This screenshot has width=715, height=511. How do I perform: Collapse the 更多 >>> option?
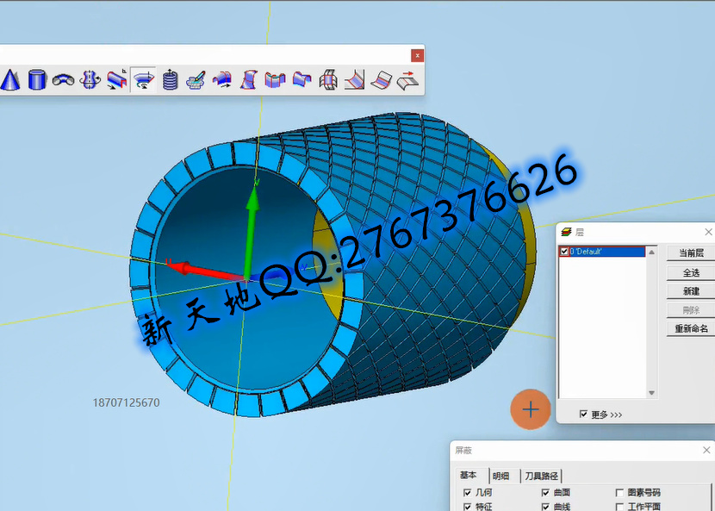pyautogui.click(x=584, y=414)
